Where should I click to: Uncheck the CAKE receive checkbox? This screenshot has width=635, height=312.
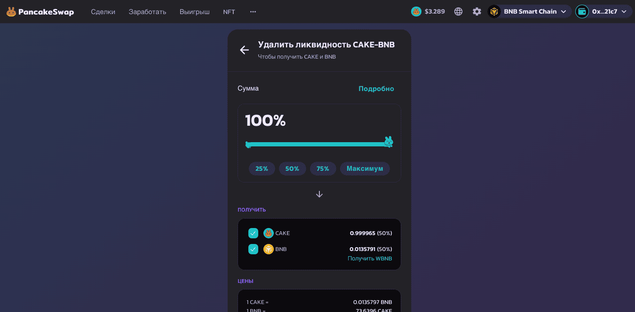coord(254,233)
